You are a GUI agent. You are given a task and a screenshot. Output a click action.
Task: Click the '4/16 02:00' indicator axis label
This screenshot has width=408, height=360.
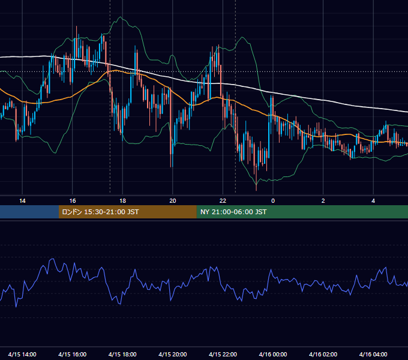[323, 354]
